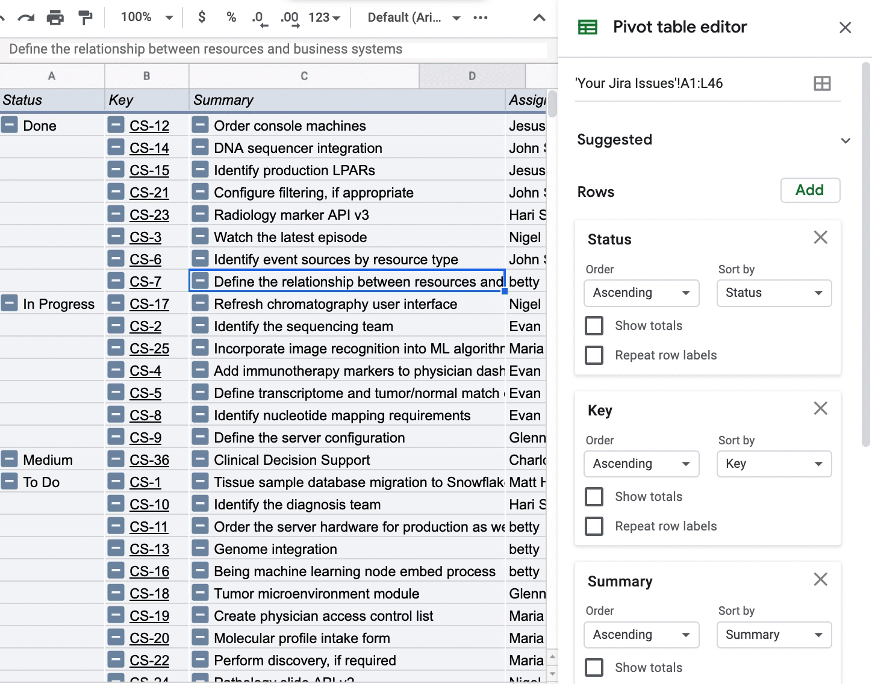Open the CS-12 issue link

tap(149, 126)
